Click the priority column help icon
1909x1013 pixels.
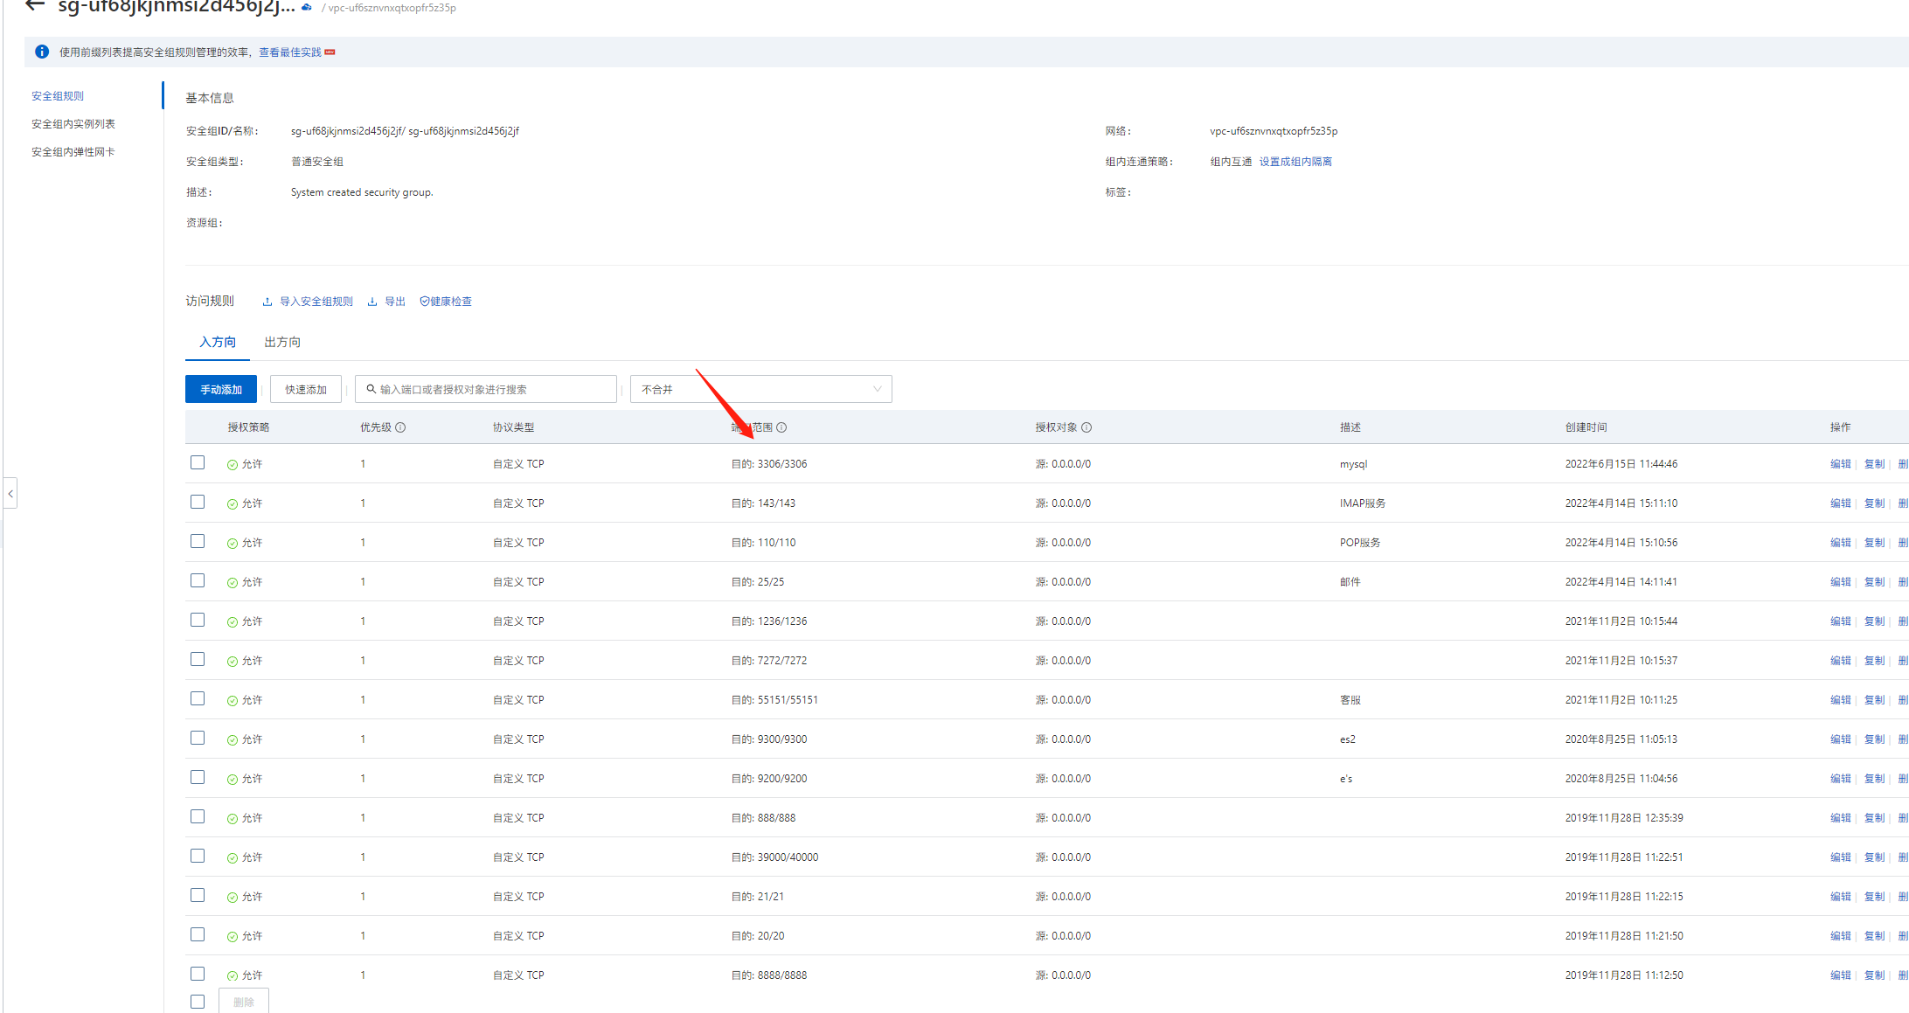400,427
